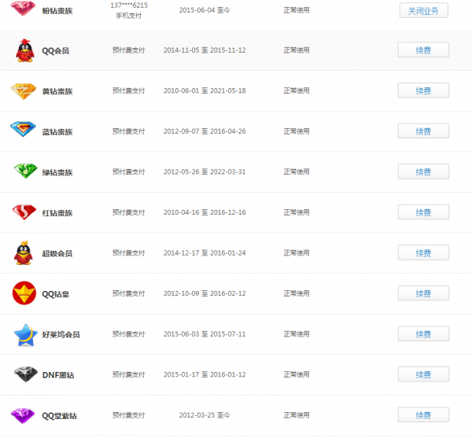The width and height of the screenshot is (472, 438).
Task: Renew 好莱坞会员 with 续费 button
Action: pyautogui.click(x=423, y=334)
